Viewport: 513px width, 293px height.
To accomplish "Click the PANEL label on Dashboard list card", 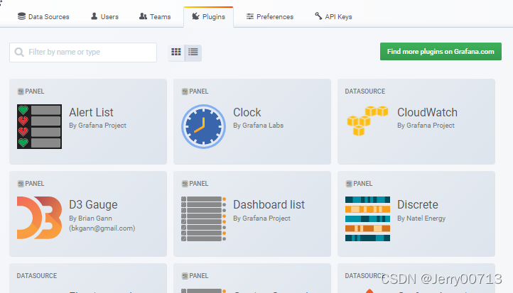I will click(x=199, y=184).
